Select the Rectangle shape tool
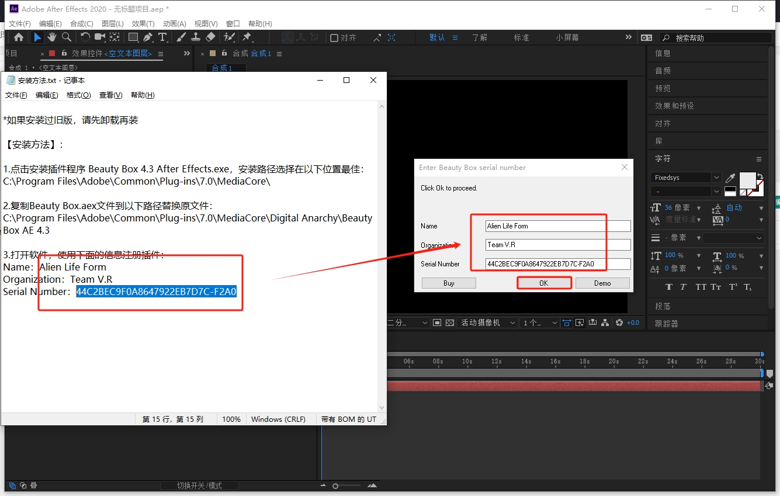 tap(133, 37)
